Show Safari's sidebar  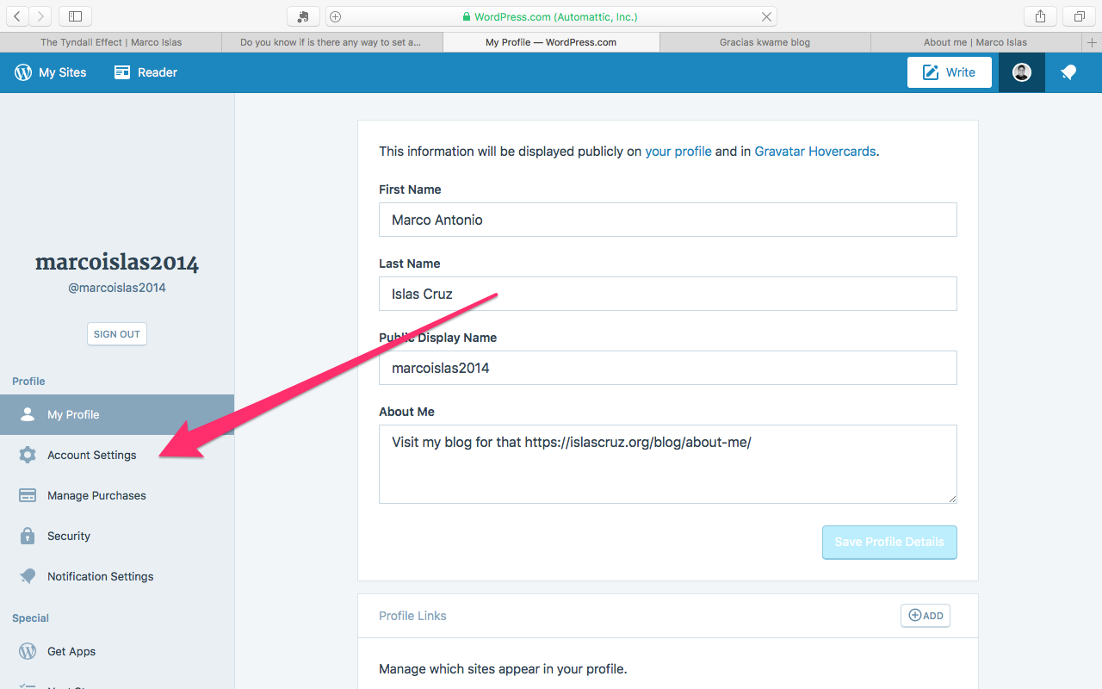point(76,16)
